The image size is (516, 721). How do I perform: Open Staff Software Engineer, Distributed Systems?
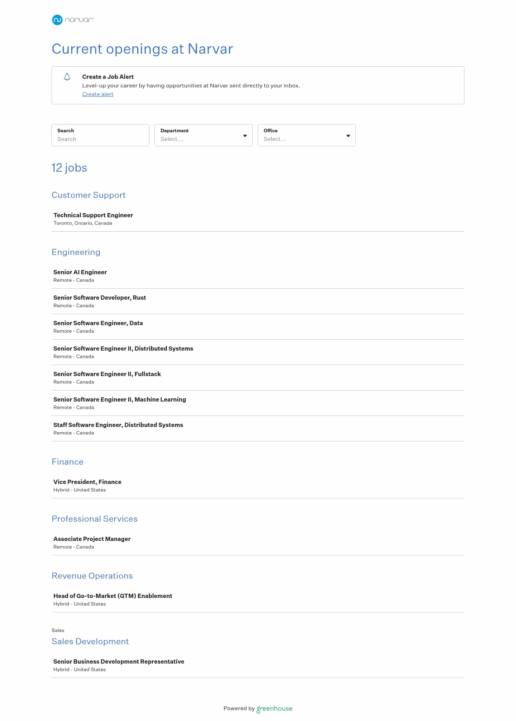pyautogui.click(x=258, y=428)
